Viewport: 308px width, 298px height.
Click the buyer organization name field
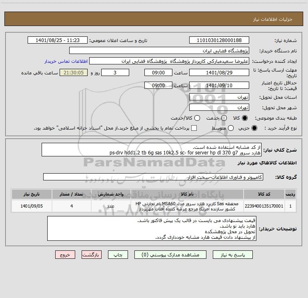[159, 50]
